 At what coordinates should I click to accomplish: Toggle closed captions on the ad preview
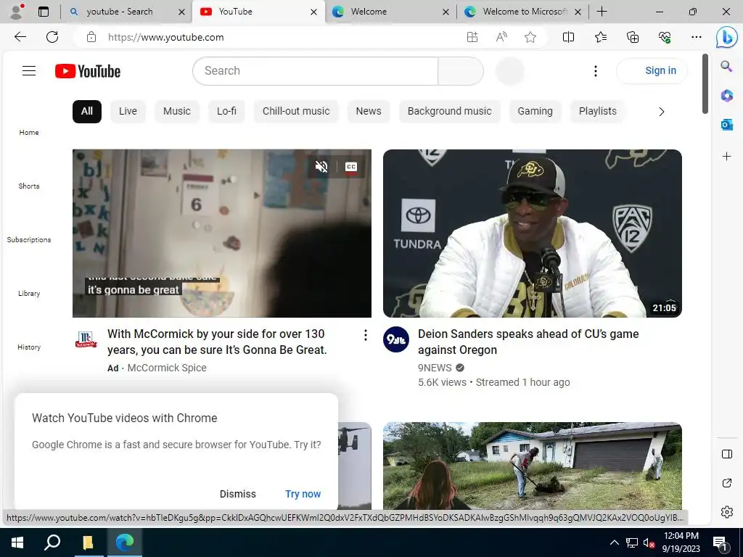tap(351, 167)
